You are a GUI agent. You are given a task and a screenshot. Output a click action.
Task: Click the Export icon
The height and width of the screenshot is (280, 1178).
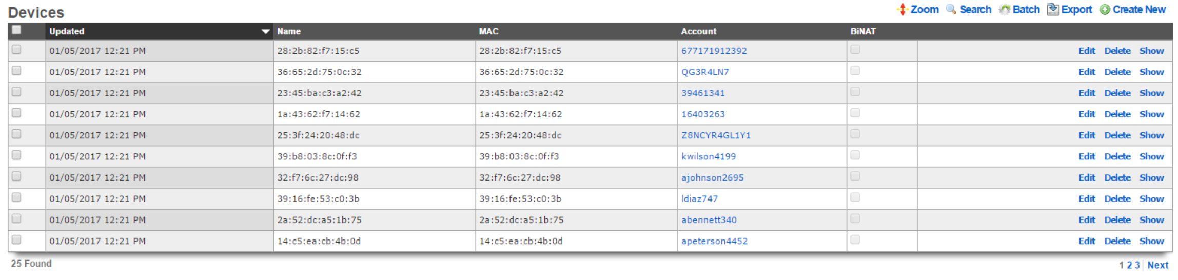(x=1053, y=9)
